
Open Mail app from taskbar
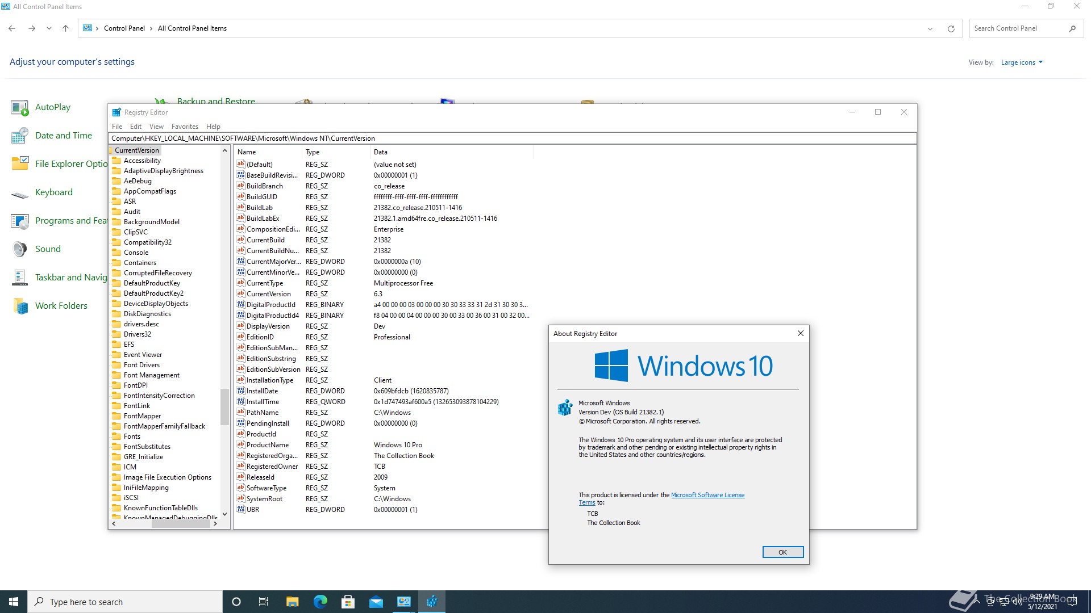tap(376, 602)
